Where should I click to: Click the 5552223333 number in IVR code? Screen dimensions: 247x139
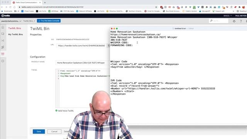coord(208,88)
